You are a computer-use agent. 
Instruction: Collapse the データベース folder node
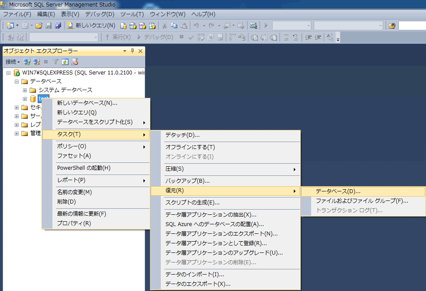(x=17, y=81)
